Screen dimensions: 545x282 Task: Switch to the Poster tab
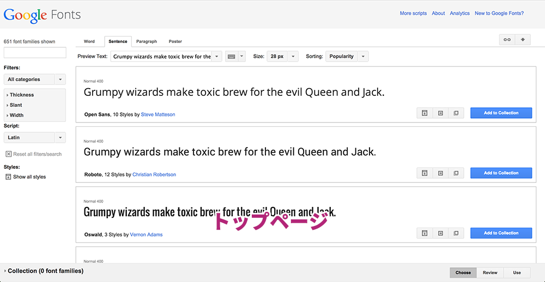tap(175, 41)
